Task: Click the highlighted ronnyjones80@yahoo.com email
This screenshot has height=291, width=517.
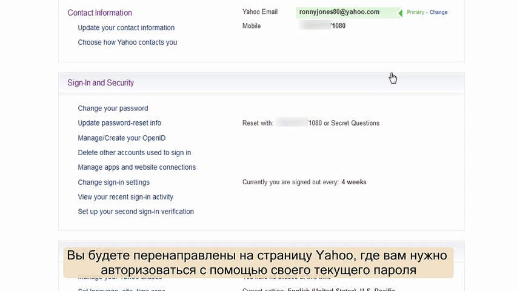Action: coord(339,12)
